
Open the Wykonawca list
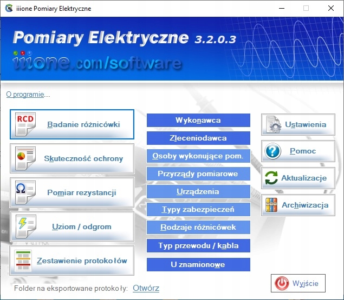click(x=198, y=120)
